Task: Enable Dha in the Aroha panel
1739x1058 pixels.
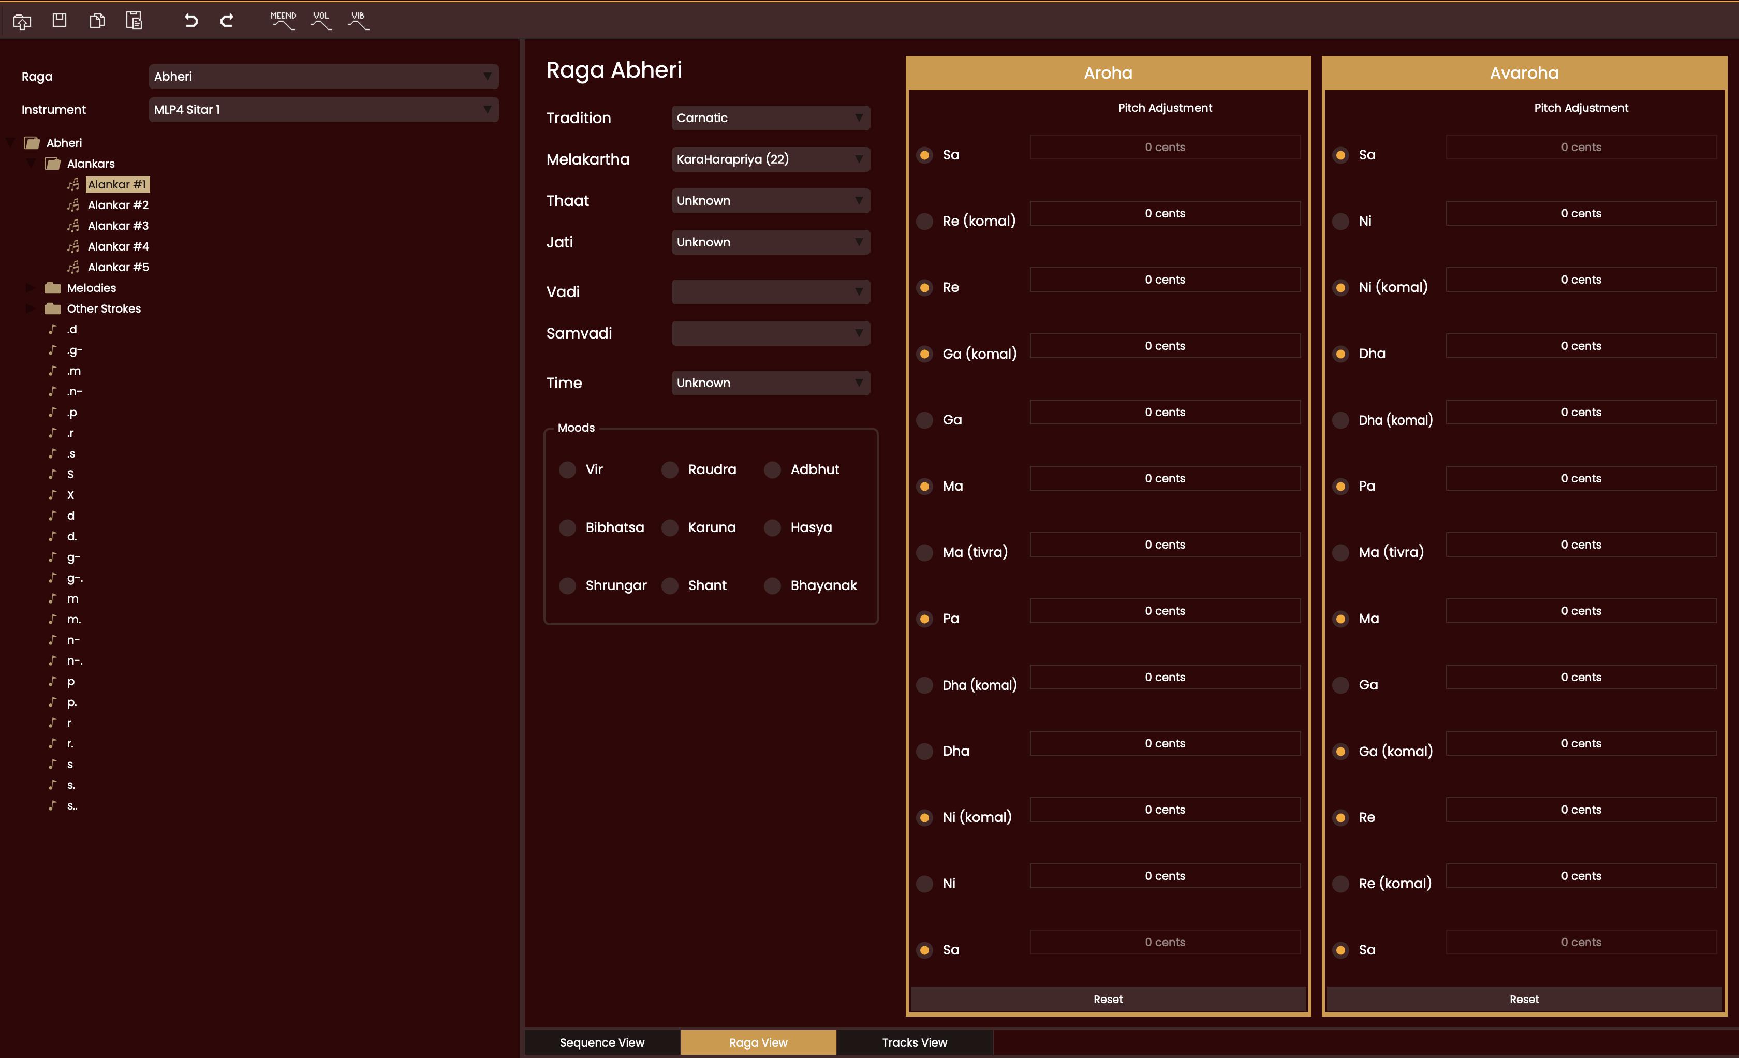Action: pyautogui.click(x=924, y=751)
